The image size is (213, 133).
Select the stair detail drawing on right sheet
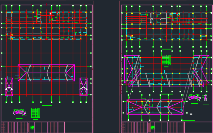[x=195, y=98]
